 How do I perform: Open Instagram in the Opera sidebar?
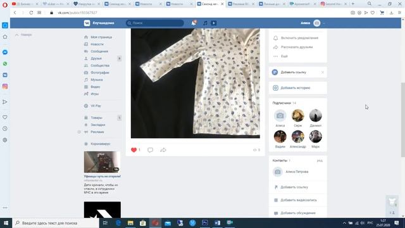(5, 86)
